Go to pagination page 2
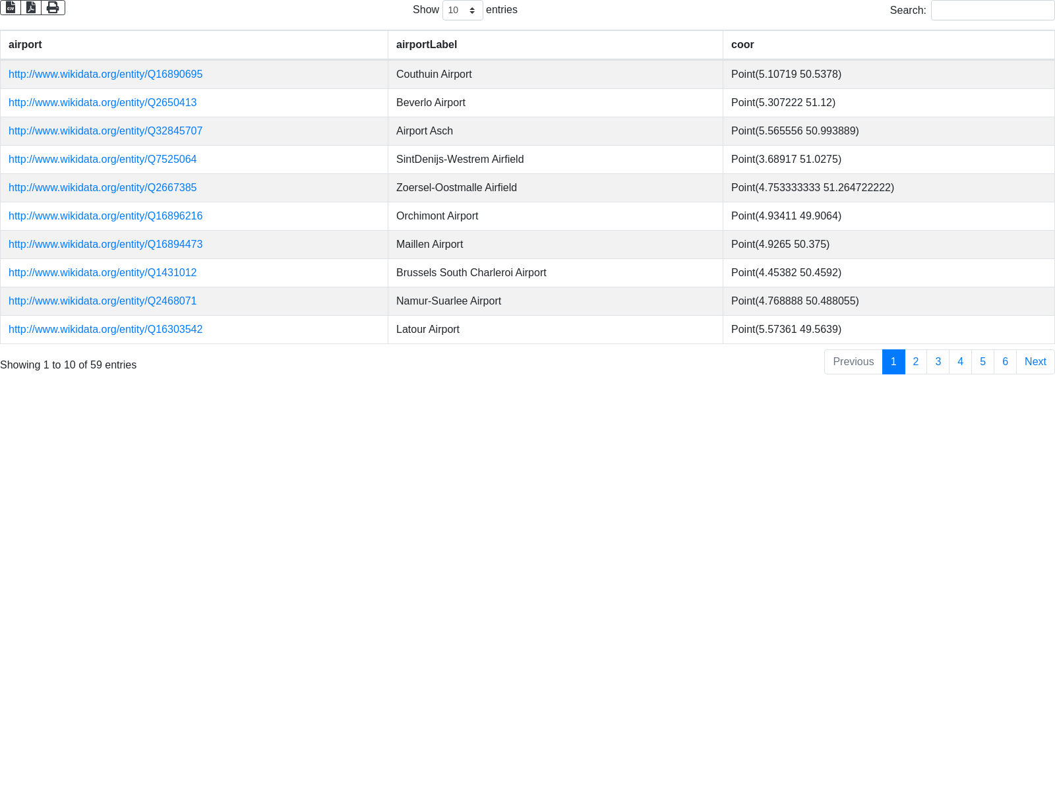1055x791 pixels. [x=915, y=362]
